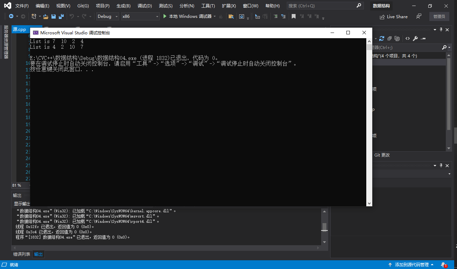Open Solution Explorer search options dropdown
The image size is (457, 269).
[x=450, y=47]
